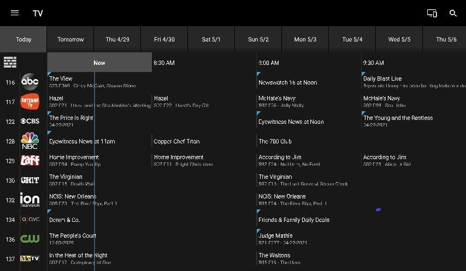Image resolution: width=466 pixels, height=271 pixels.
Task: Pick the CW channel logo
Action: tap(30, 239)
